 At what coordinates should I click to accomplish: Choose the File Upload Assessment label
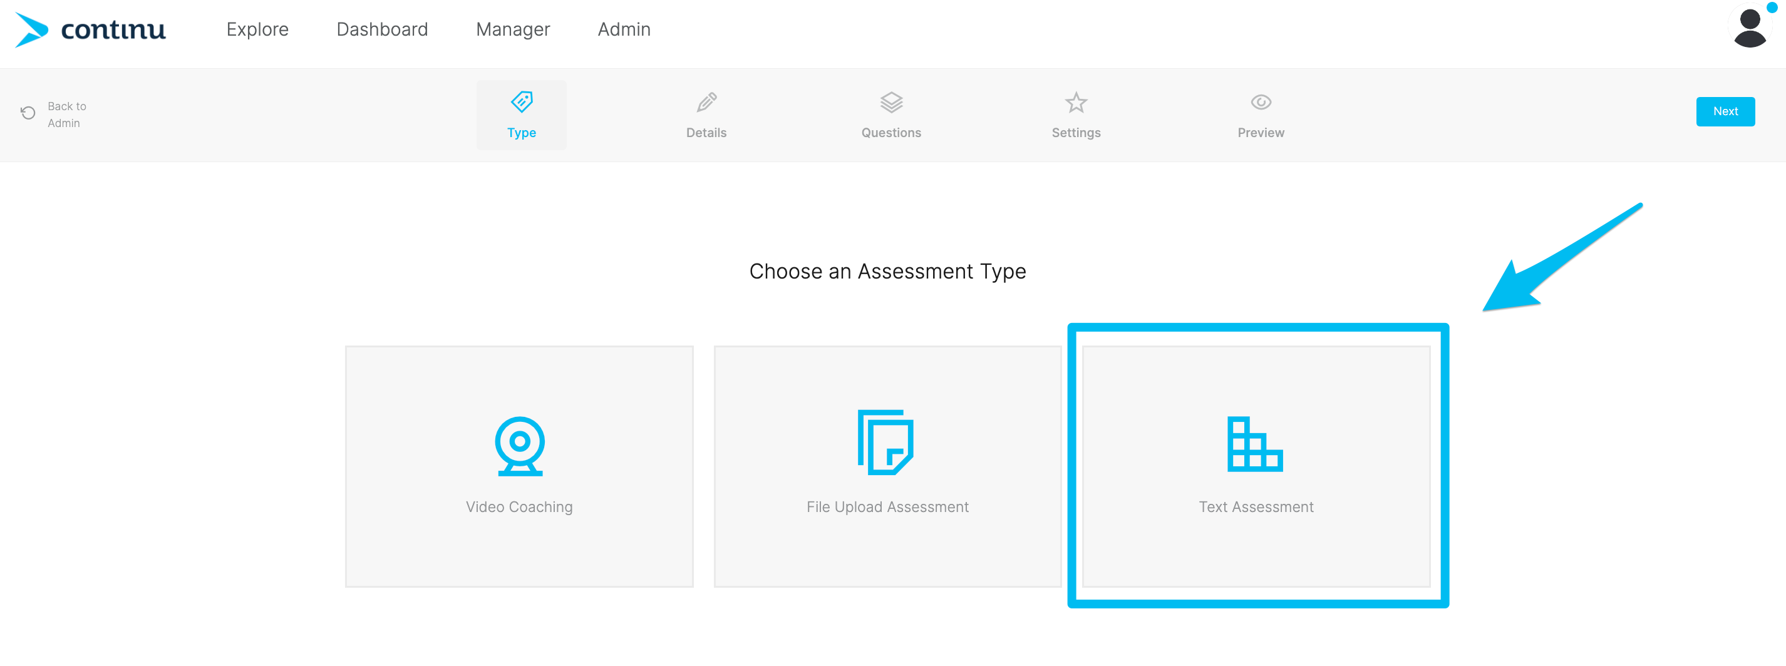[x=887, y=507]
